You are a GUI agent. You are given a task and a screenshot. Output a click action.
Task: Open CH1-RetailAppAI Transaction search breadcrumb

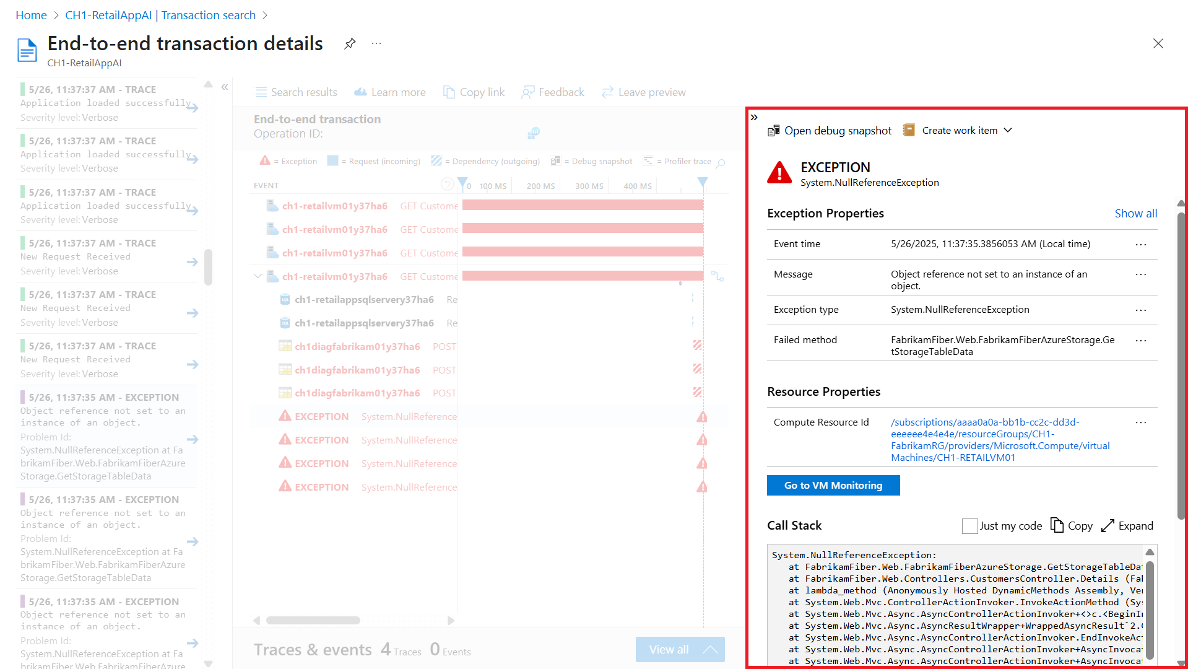(160, 15)
